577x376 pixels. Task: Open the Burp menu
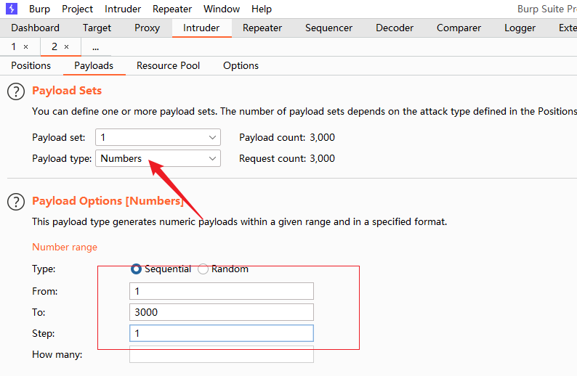[x=39, y=9]
